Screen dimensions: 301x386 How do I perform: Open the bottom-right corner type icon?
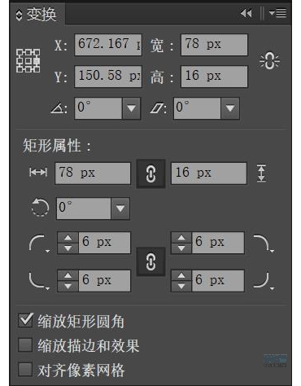[264, 281]
